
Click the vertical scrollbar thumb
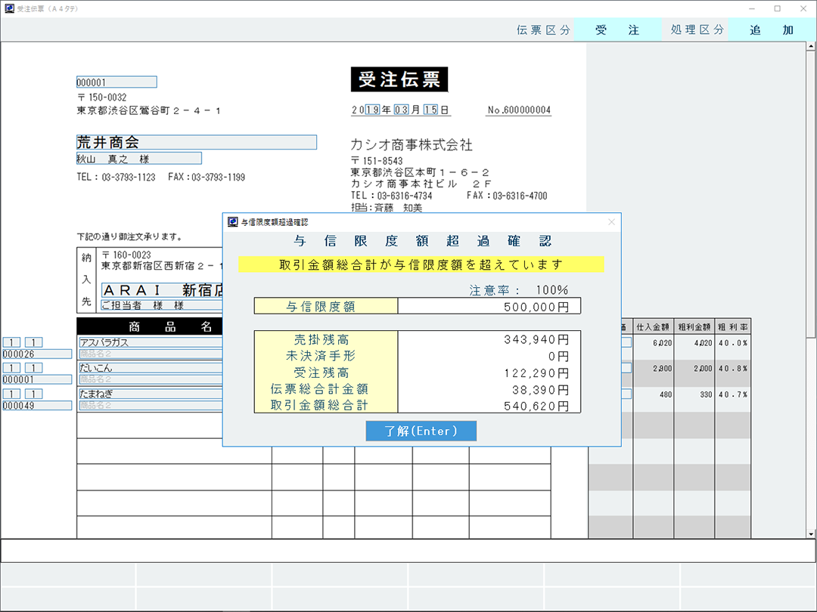[x=811, y=193]
